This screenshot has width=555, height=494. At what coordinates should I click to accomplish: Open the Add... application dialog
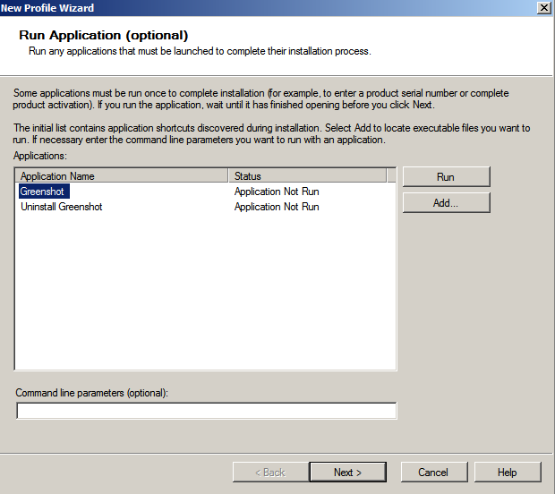coord(446,203)
